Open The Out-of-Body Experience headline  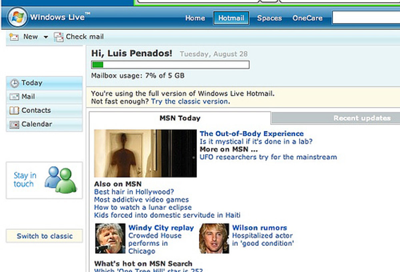pos(251,134)
